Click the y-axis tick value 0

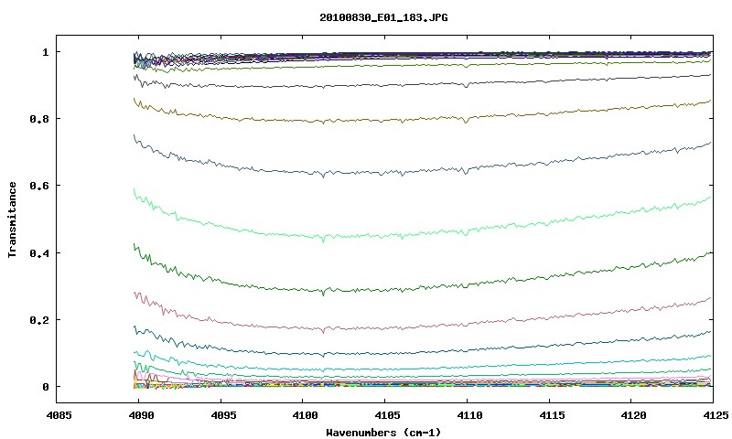click(45, 387)
